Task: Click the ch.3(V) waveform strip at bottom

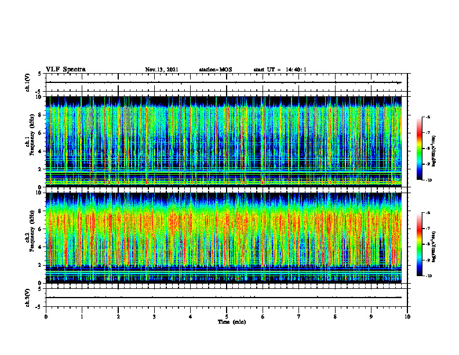Action: click(227, 298)
